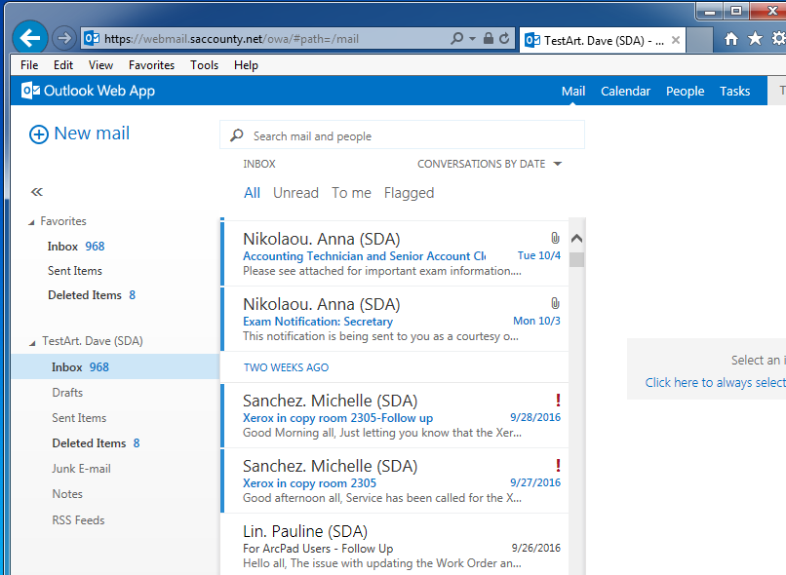The height and width of the screenshot is (575, 786).
Task: Open browser Tools gear icon
Action: [x=778, y=39]
